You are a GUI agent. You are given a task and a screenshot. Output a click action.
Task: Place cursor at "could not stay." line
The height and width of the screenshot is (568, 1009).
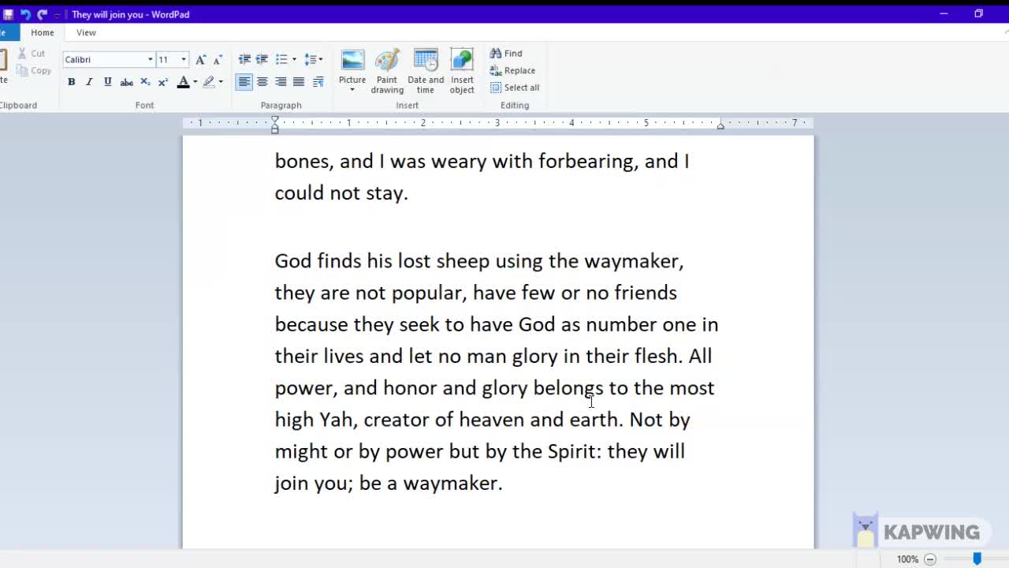coord(341,193)
